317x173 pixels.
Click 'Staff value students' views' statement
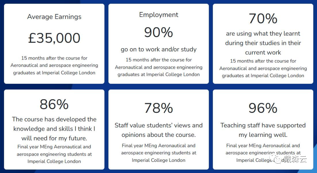click(x=158, y=130)
